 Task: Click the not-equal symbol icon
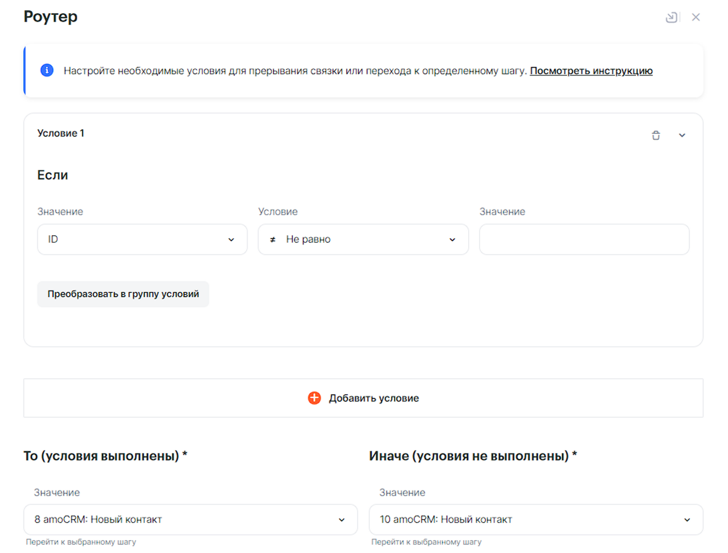tap(273, 240)
